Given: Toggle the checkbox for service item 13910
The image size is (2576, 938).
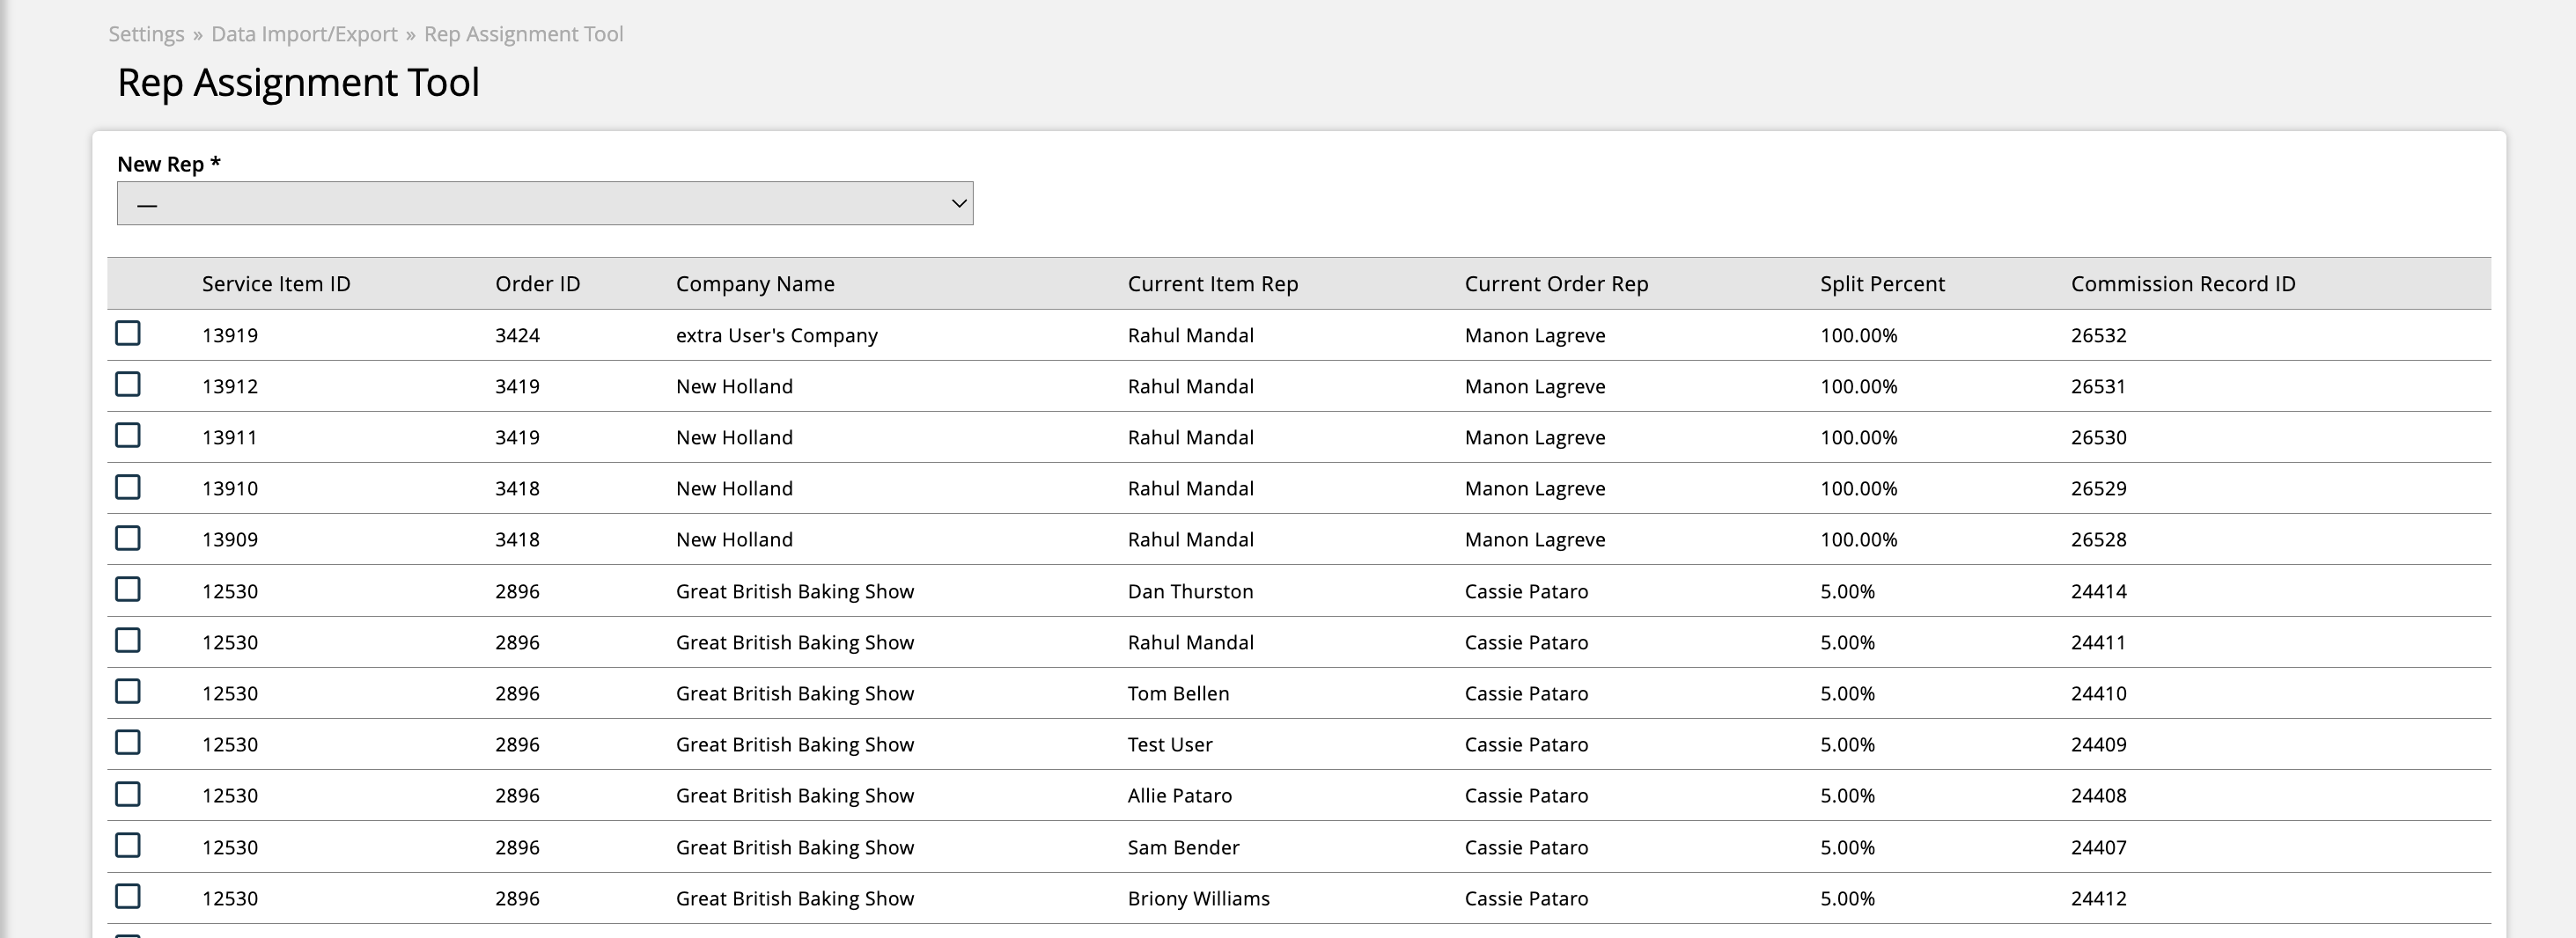Looking at the screenshot, I should pos(128,487).
